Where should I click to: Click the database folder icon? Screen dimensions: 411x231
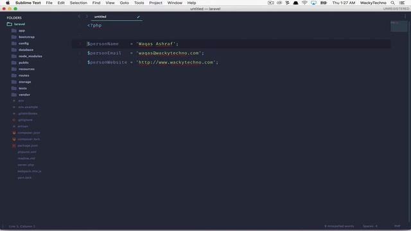[14, 50]
